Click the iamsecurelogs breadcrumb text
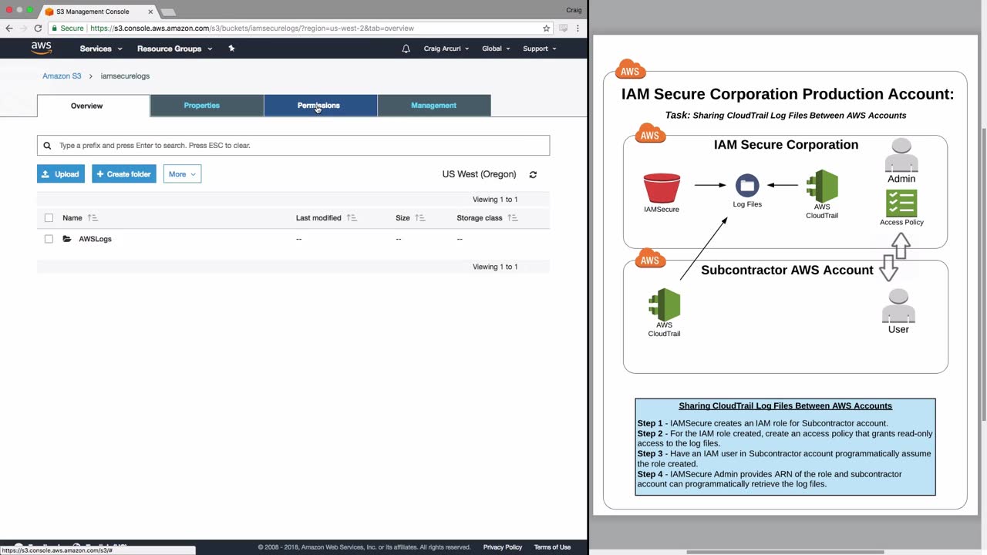Image resolution: width=987 pixels, height=555 pixels. [125, 76]
